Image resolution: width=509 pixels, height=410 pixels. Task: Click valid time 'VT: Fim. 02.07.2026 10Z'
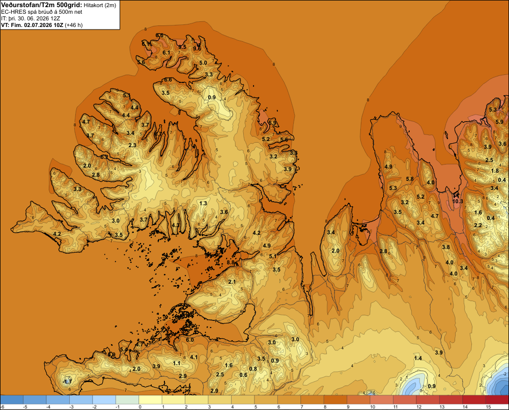pos(32,25)
